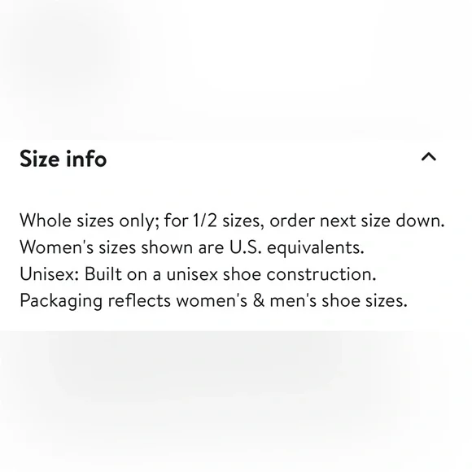Click "men's" in the last line

[293, 300]
